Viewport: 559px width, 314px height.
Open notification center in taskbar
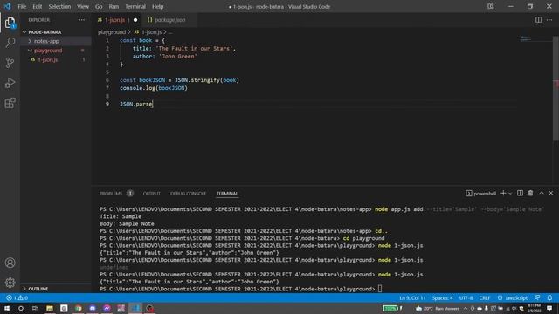click(x=549, y=308)
